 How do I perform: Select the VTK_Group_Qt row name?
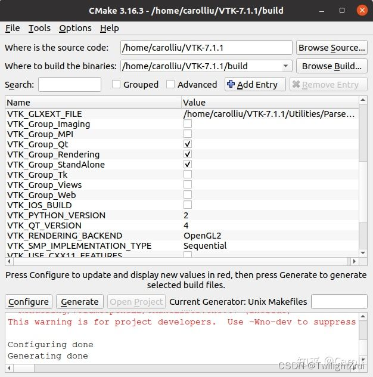38,144
